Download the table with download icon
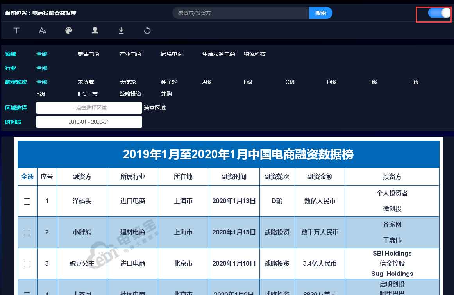This screenshot has height=295, width=454. click(x=121, y=30)
